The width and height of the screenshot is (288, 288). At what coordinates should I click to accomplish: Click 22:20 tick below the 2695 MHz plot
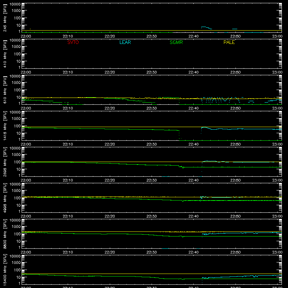[x=110, y=180]
